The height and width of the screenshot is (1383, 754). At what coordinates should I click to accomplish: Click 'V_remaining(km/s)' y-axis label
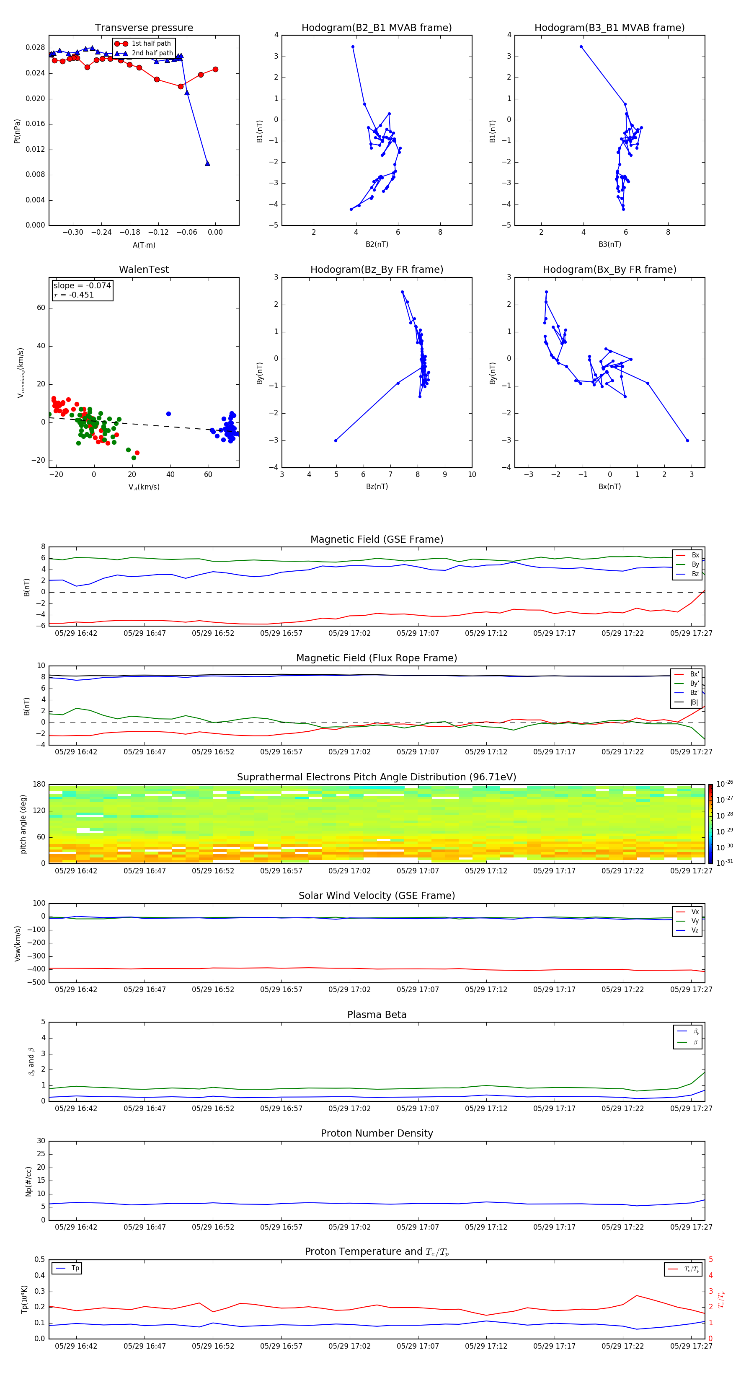point(21,373)
